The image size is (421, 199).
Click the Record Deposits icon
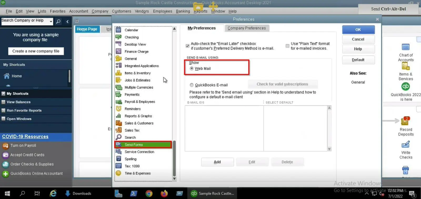tap(405, 122)
